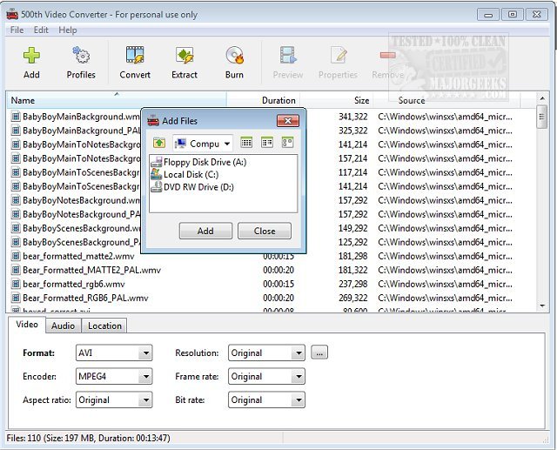Viewport: 557px width, 450px height.
Task: Go up one folder in Add Files dialog
Action: tap(159, 143)
